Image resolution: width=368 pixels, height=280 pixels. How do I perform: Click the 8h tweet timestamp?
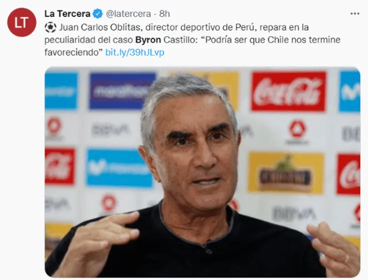pyautogui.click(x=165, y=14)
